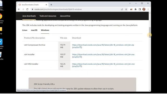Image resolution: width=167 pixels, height=94 pixels.
Task: Open the yellow folder on the desktop
Action: [x=1, y=31]
